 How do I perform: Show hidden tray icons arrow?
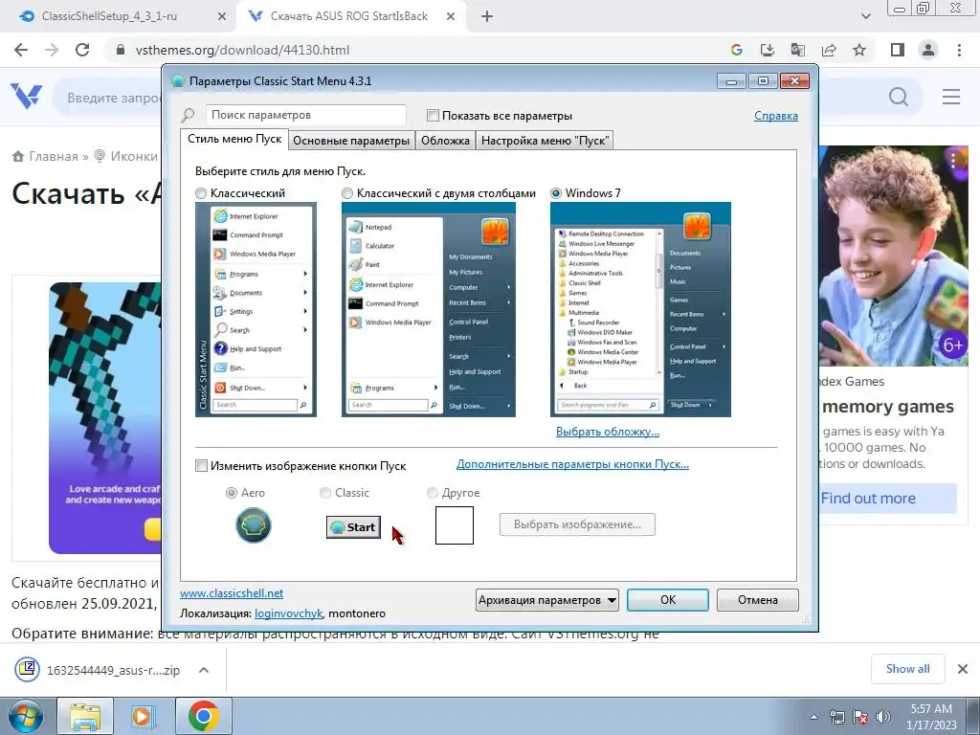[813, 717]
